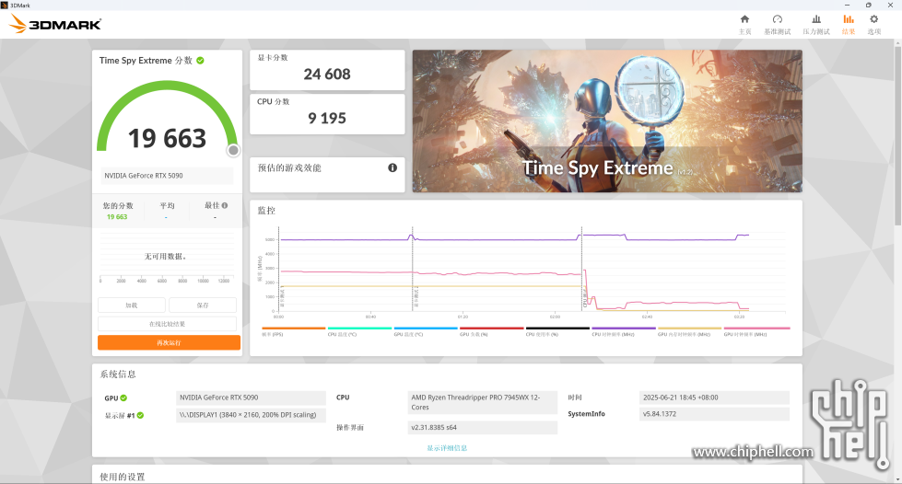This screenshot has height=484, width=902.
Task: Toggle CPU 温度 green legend series
Action: [359, 331]
